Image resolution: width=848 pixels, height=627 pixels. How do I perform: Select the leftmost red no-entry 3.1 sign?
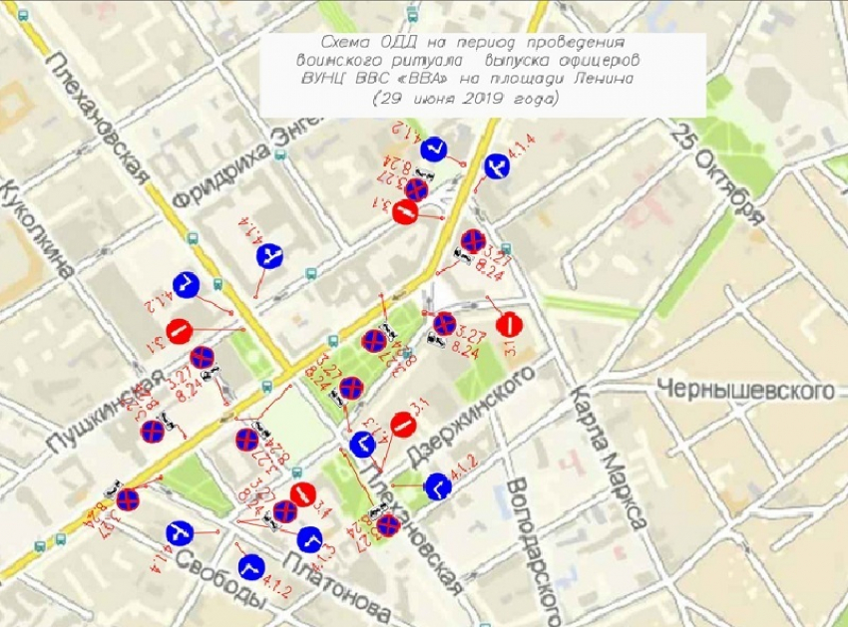179,331
